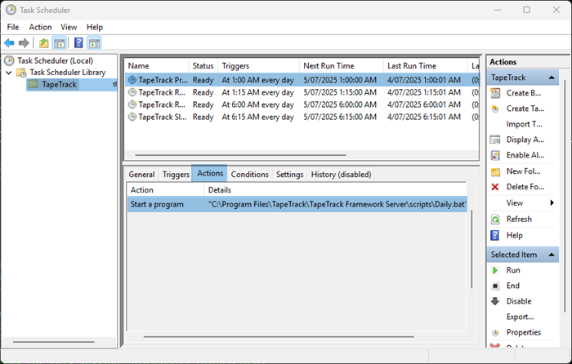Click the Up One Level folder icon
This screenshot has height=364, width=572.
coord(43,42)
